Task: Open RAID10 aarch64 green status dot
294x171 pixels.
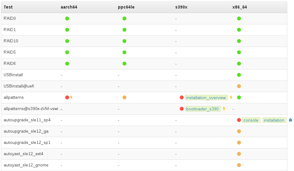Action: pyautogui.click(x=67, y=41)
